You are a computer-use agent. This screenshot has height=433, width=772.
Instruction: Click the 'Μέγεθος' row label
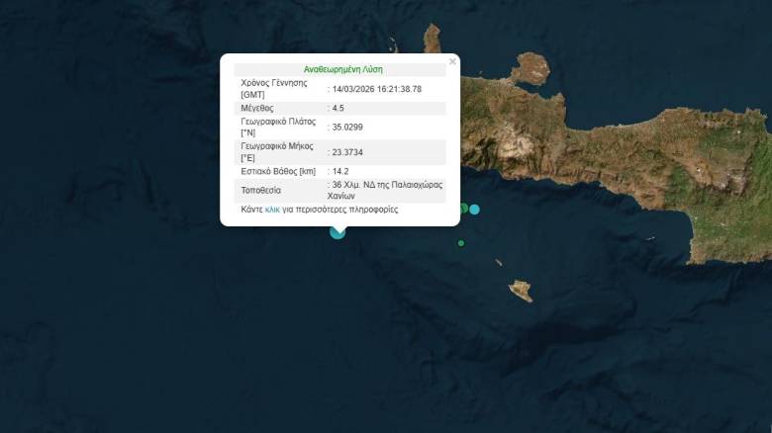click(257, 108)
